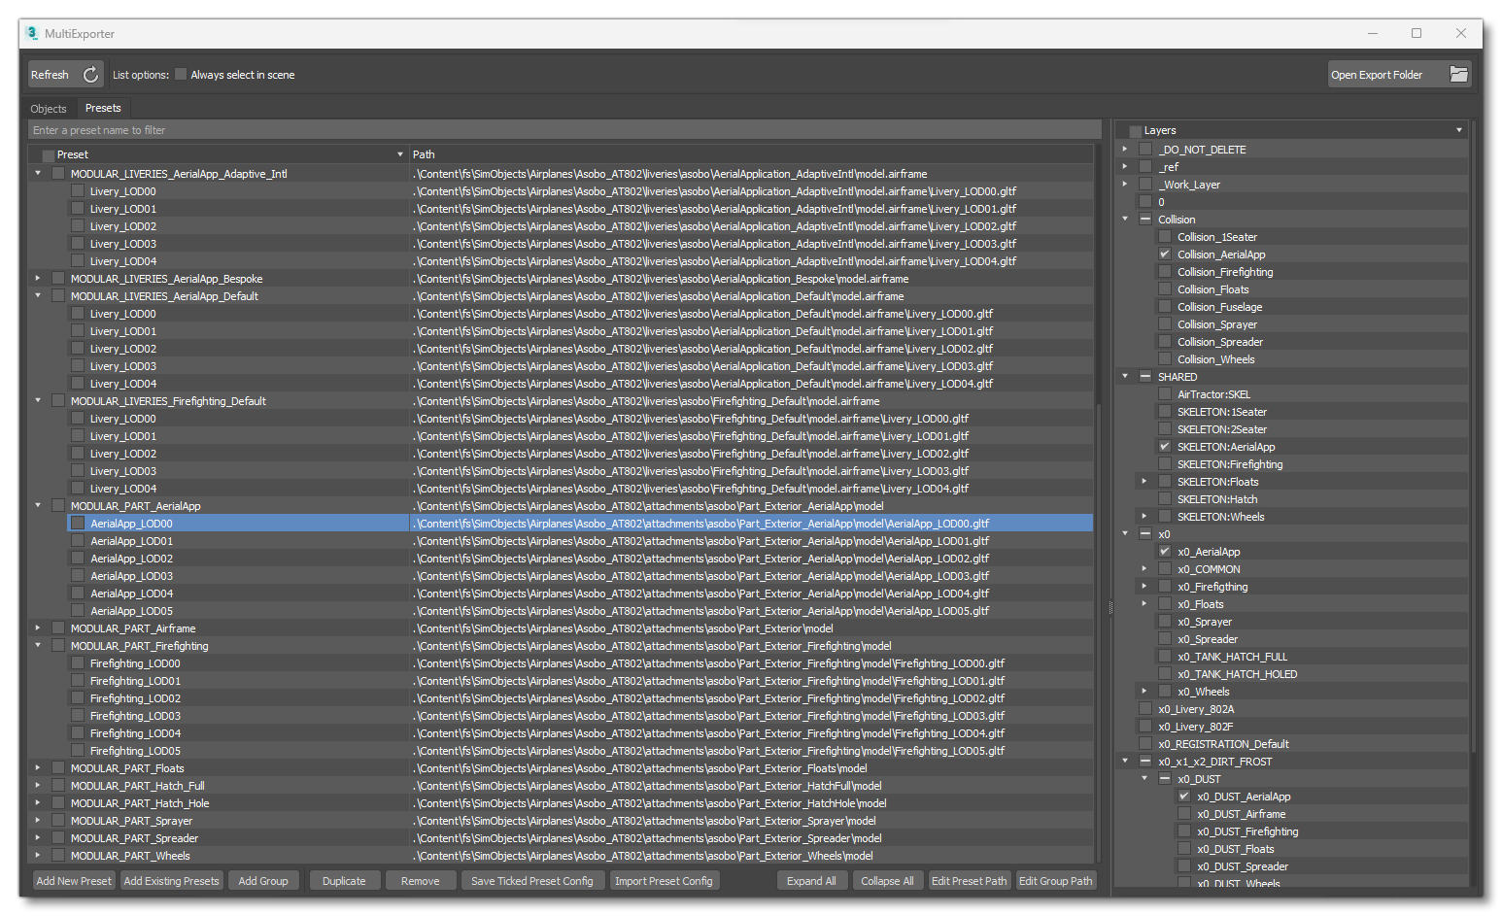The height and width of the screenshot is (916, 1502).
Task: Enable the Always select in scene option
Action: coord(180,74)
